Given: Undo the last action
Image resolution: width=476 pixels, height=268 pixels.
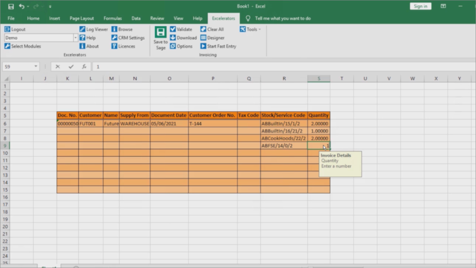Looking at the screenshot, I should coord(21,6).
